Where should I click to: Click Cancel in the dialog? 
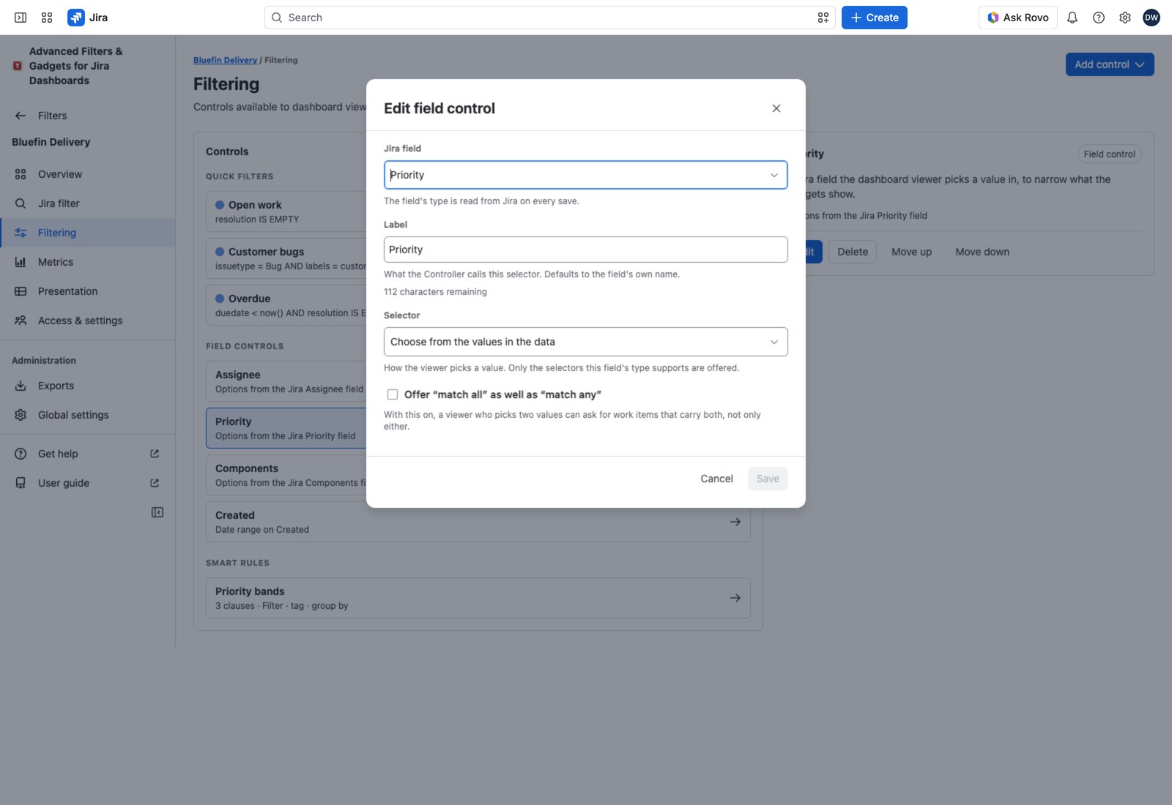(716, 479)
